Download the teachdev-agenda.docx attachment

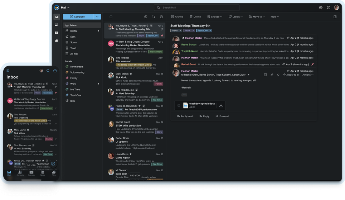click(x=221, y=105)
